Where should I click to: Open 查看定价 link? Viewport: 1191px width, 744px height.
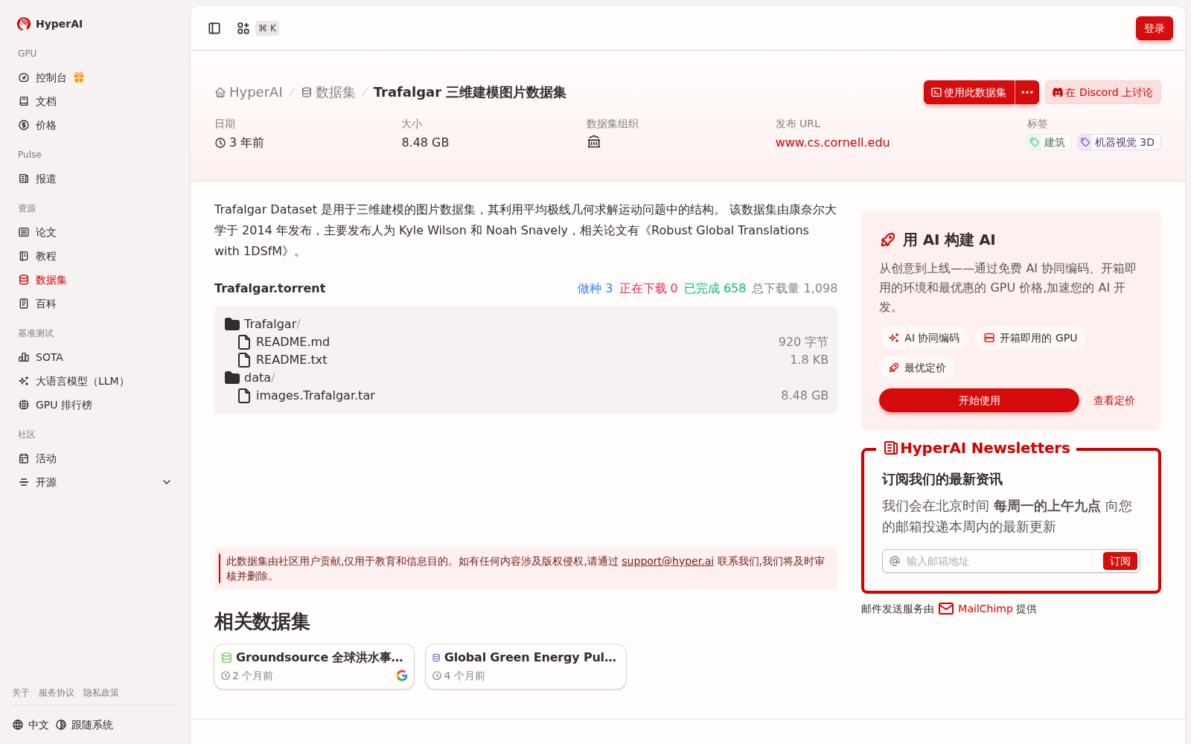pyautogui.click(x=1114, y=400)
